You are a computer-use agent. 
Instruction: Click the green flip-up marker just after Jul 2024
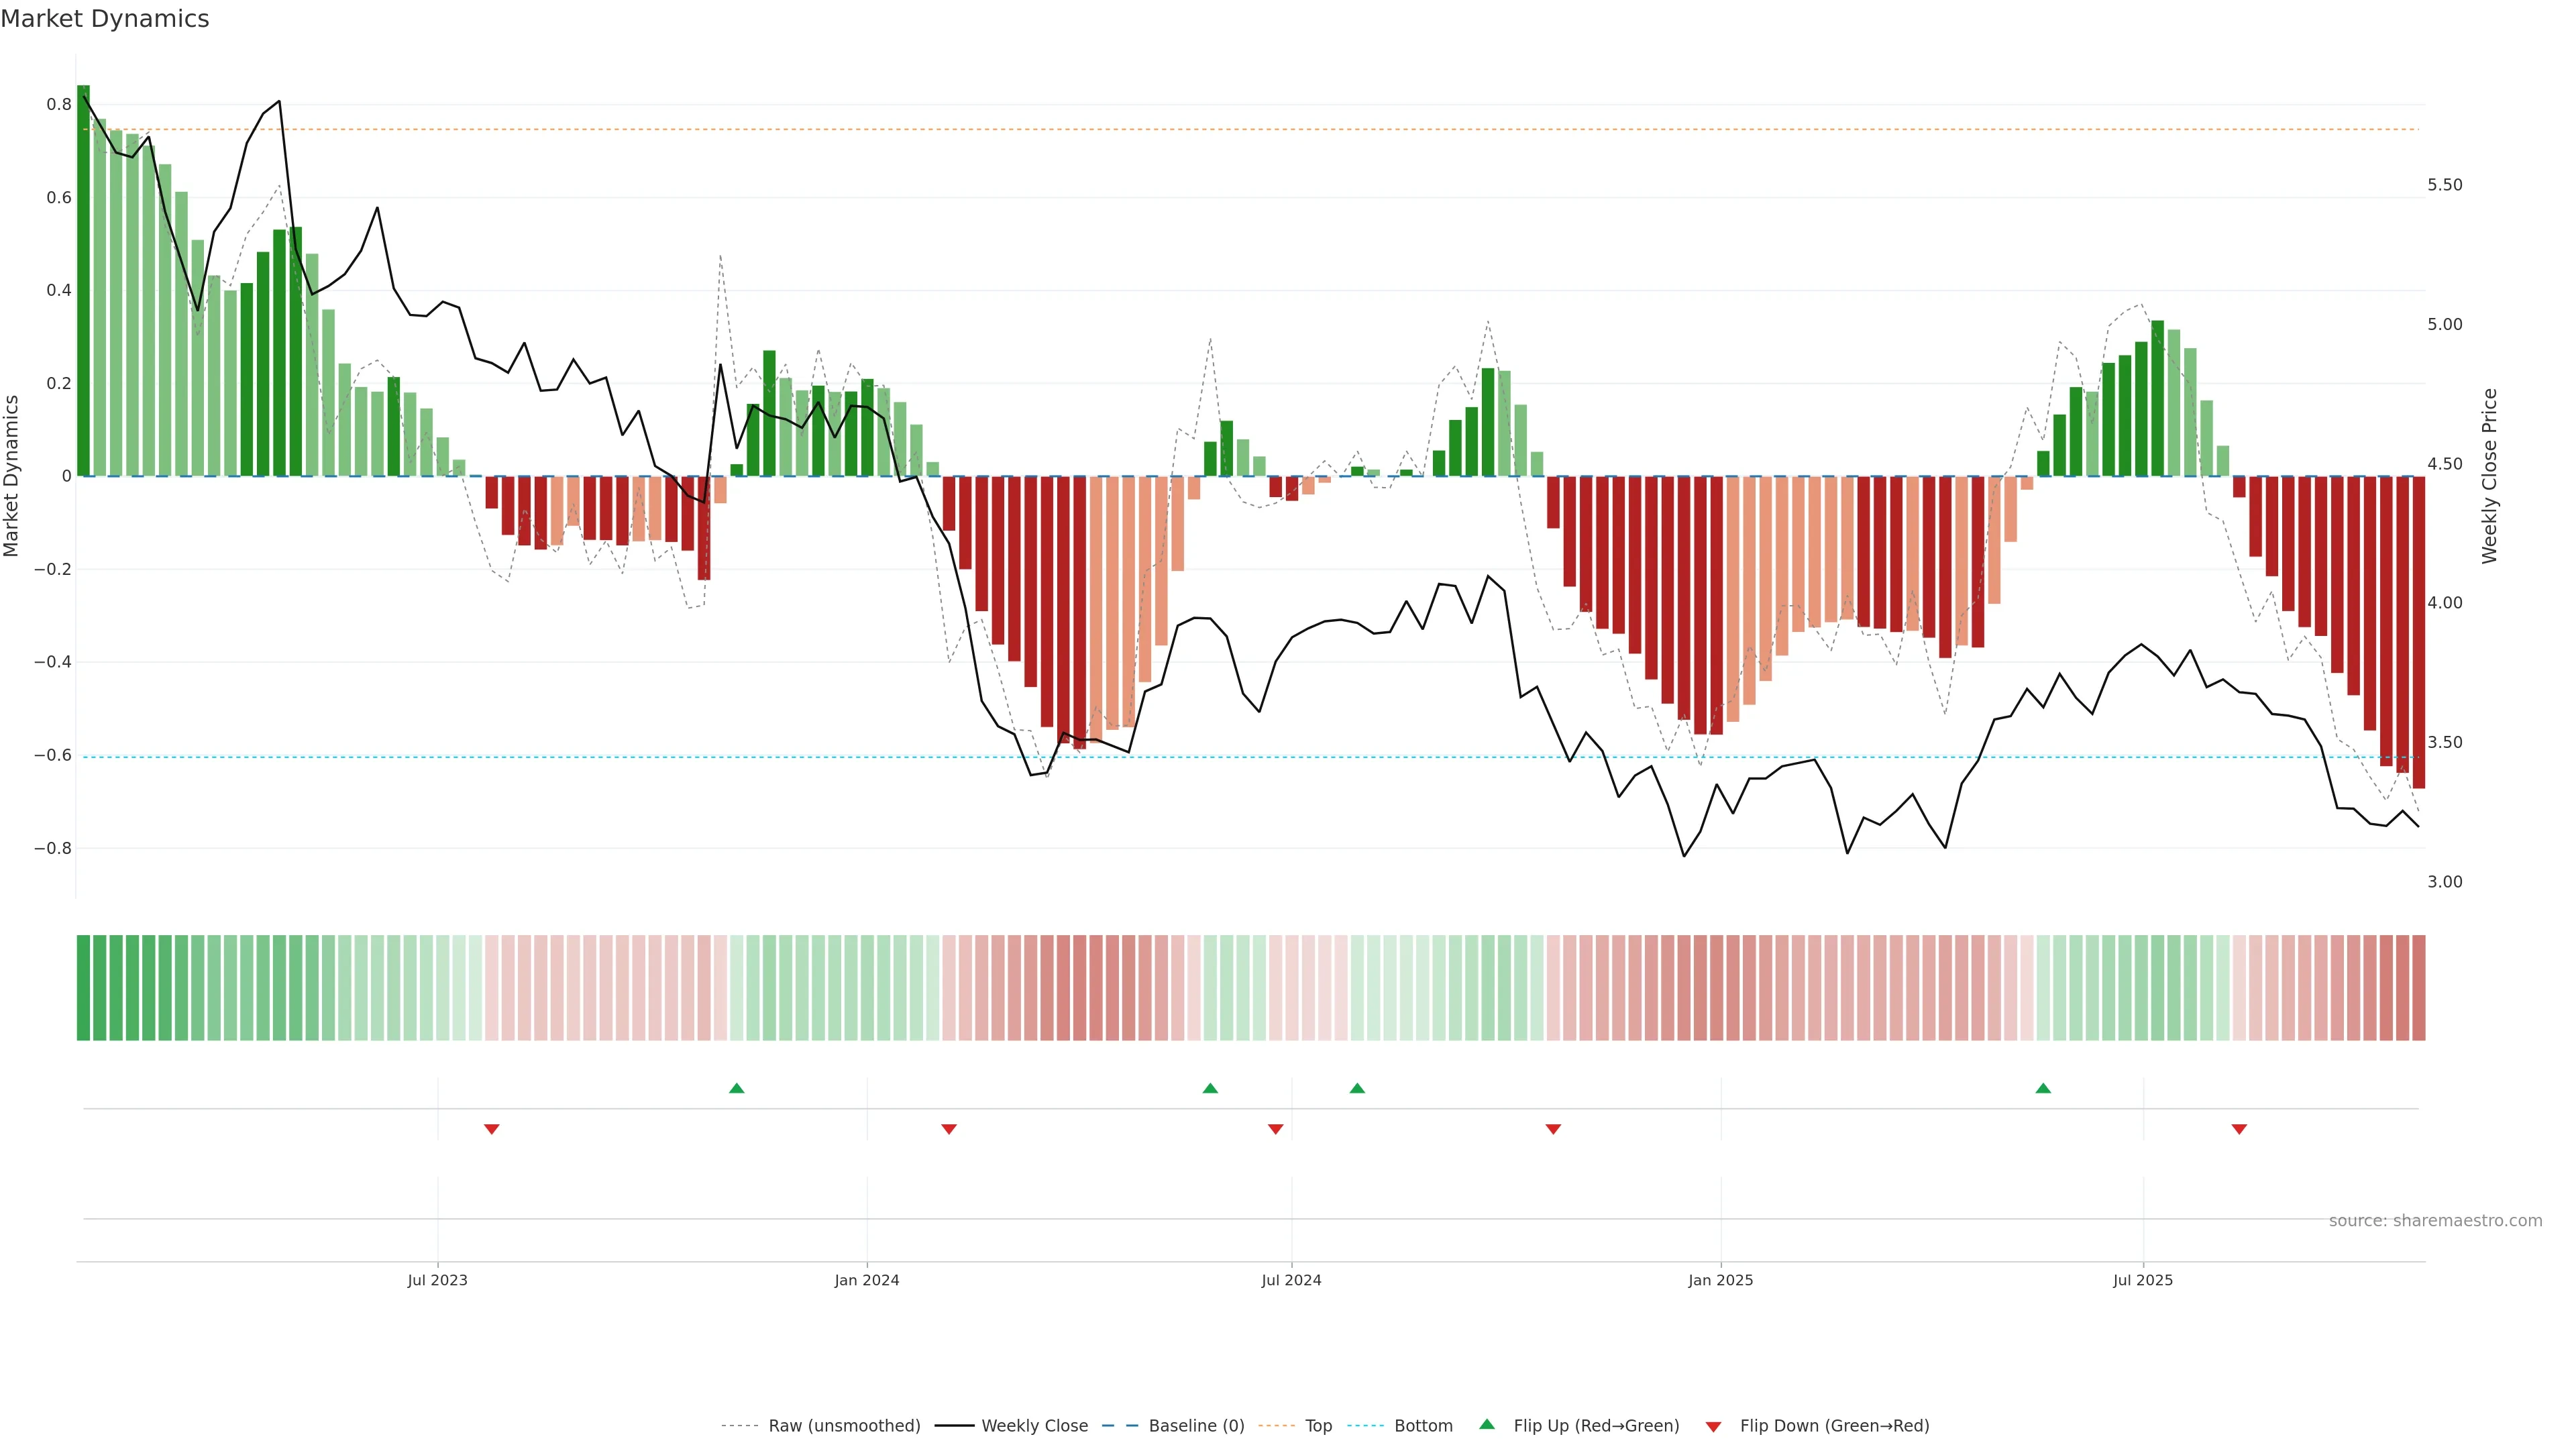click(1357, 1088)
